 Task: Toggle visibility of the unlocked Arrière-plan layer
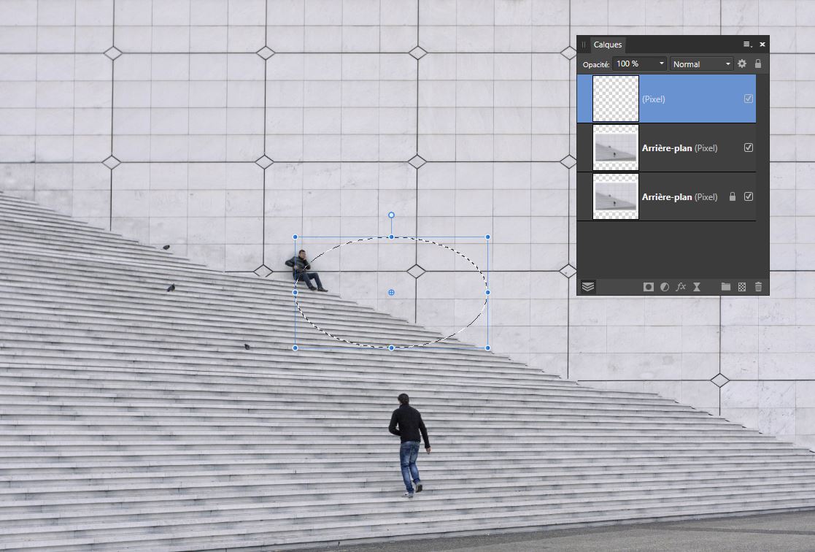coord(749,147)
